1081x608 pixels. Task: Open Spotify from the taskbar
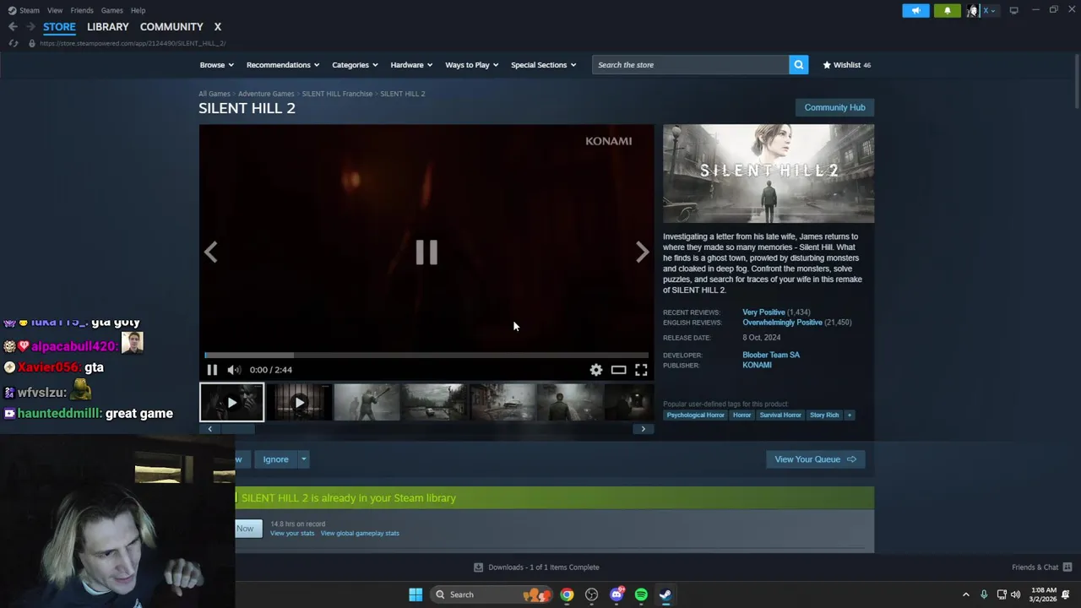coord(641,594)
